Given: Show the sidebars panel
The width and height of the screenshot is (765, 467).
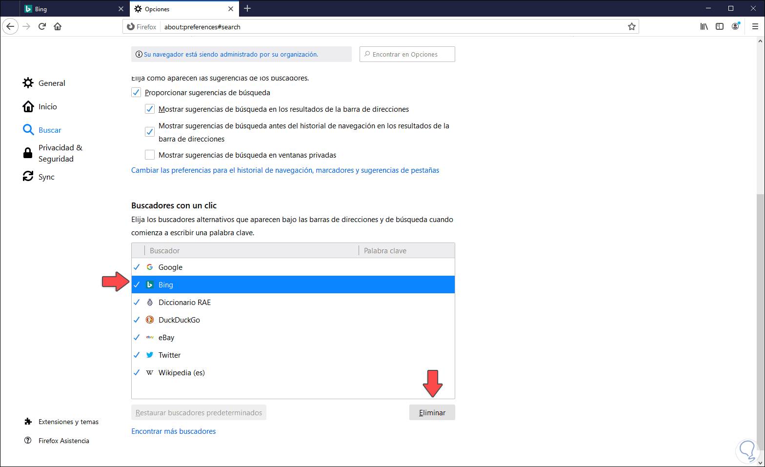Looking at the screenshot, I should [720, 26].
